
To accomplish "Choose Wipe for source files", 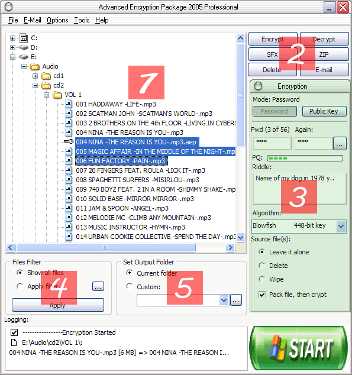I will click(262, 279).
